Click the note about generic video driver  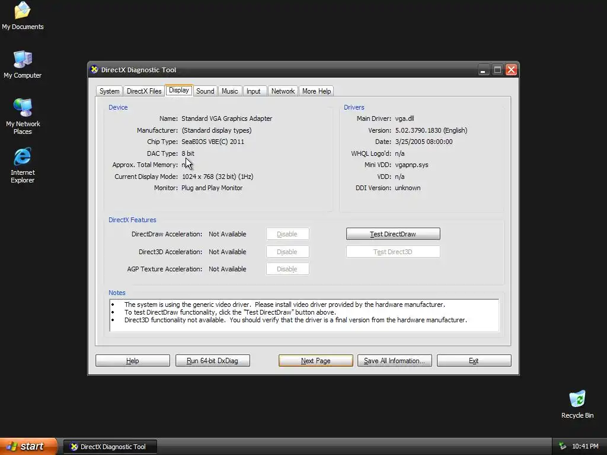tap(285, 305)
